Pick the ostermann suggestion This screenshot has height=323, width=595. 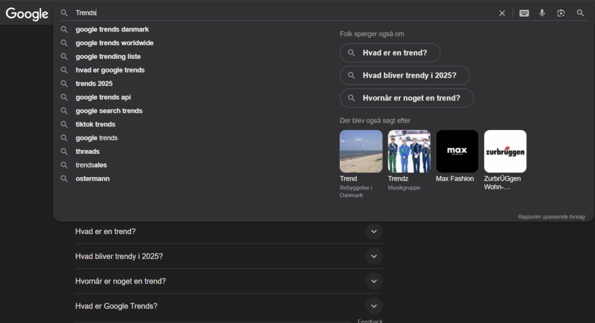92,178
